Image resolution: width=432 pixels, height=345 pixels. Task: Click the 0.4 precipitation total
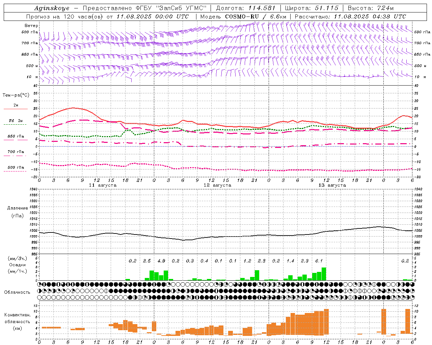pos(204,261)
